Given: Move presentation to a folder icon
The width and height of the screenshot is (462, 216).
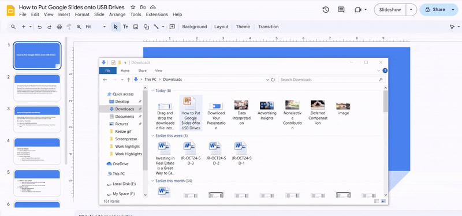Looking at the screenshot, I should click(x=143, y=8).
